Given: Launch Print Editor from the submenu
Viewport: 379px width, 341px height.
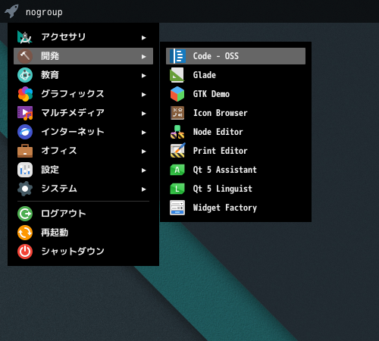Looking at the screenshot, I should (236, 151).
